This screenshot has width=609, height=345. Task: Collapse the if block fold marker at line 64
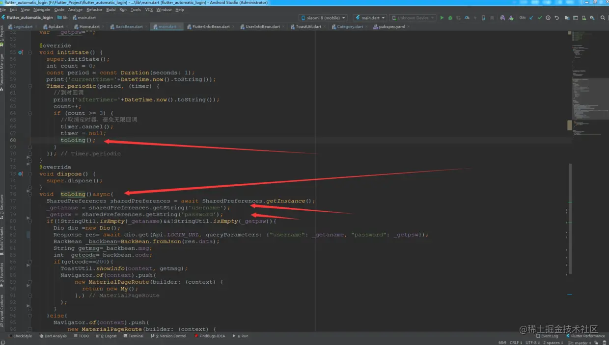click(30, 113)
